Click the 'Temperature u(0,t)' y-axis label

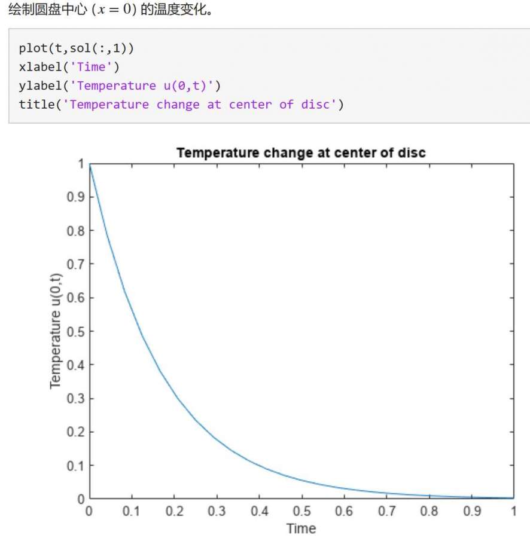pos(56,331)
